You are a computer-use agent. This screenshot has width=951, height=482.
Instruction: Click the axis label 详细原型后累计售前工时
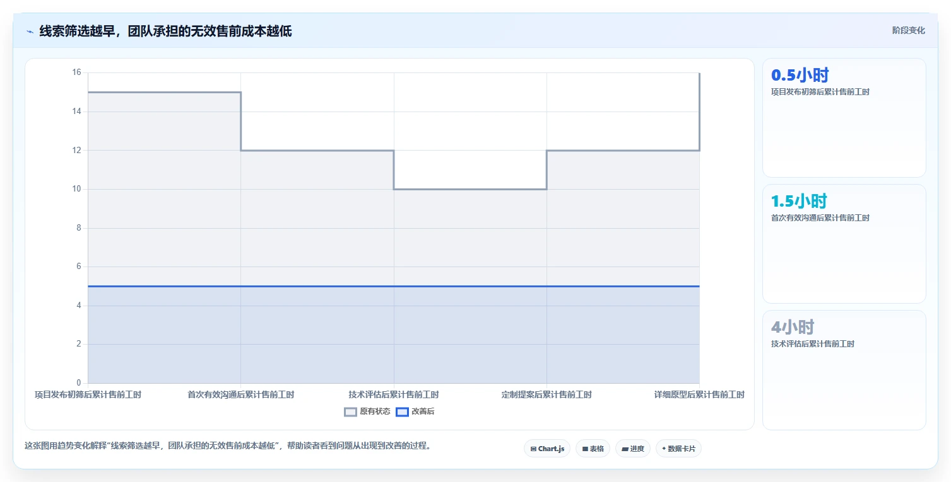coord(699,395)
